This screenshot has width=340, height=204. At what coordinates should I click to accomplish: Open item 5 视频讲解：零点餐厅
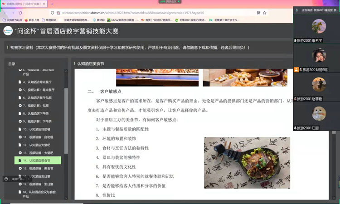(x=37, y=90)
